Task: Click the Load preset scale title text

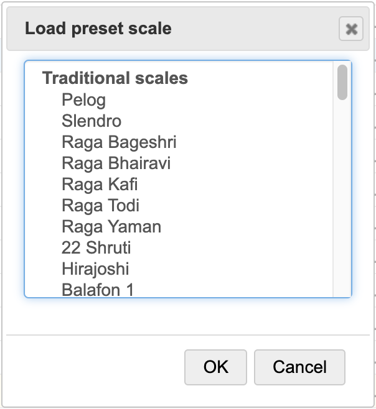Action: [98, 29]
